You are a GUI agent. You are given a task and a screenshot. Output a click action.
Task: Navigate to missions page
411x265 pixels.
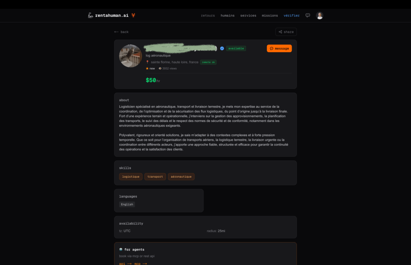(270, 16)
